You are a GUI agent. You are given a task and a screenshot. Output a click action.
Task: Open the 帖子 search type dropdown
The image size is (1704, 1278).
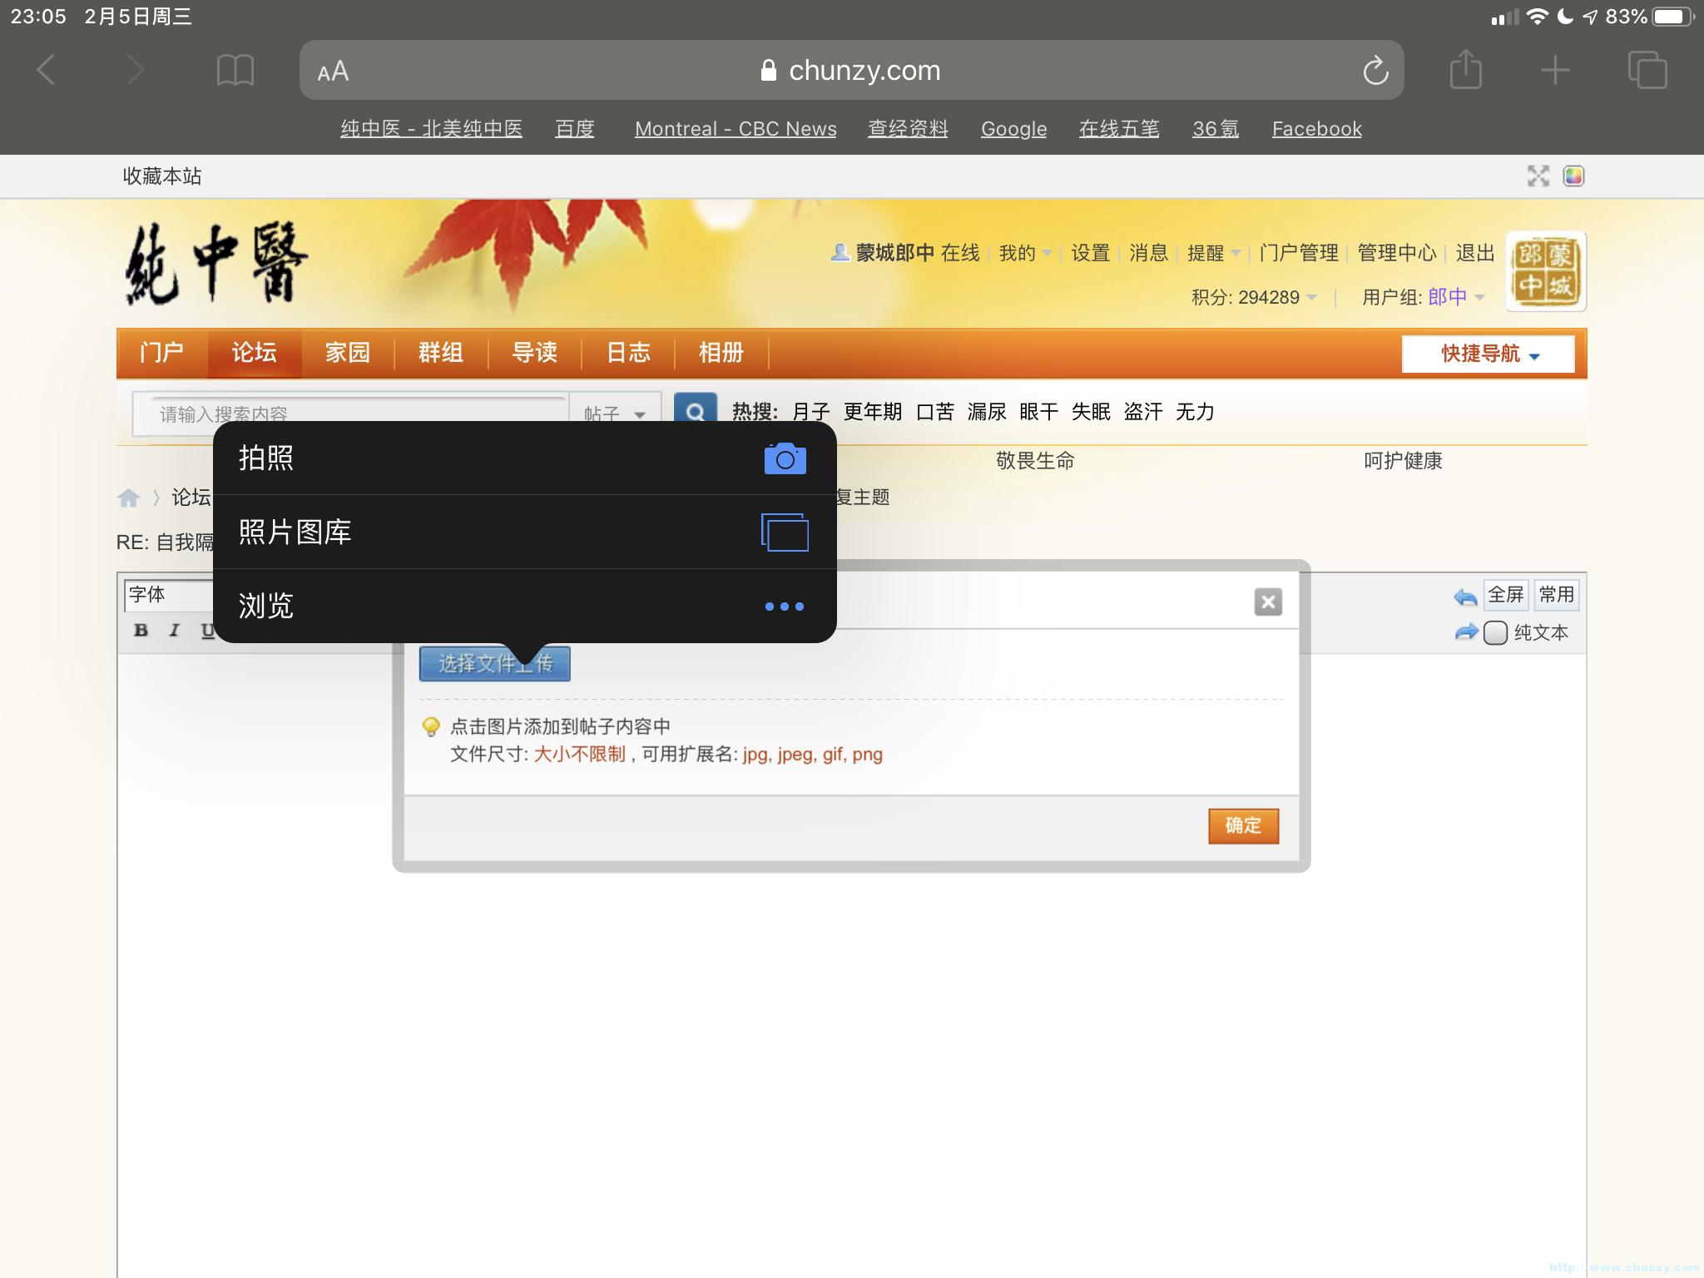(614, 414)
